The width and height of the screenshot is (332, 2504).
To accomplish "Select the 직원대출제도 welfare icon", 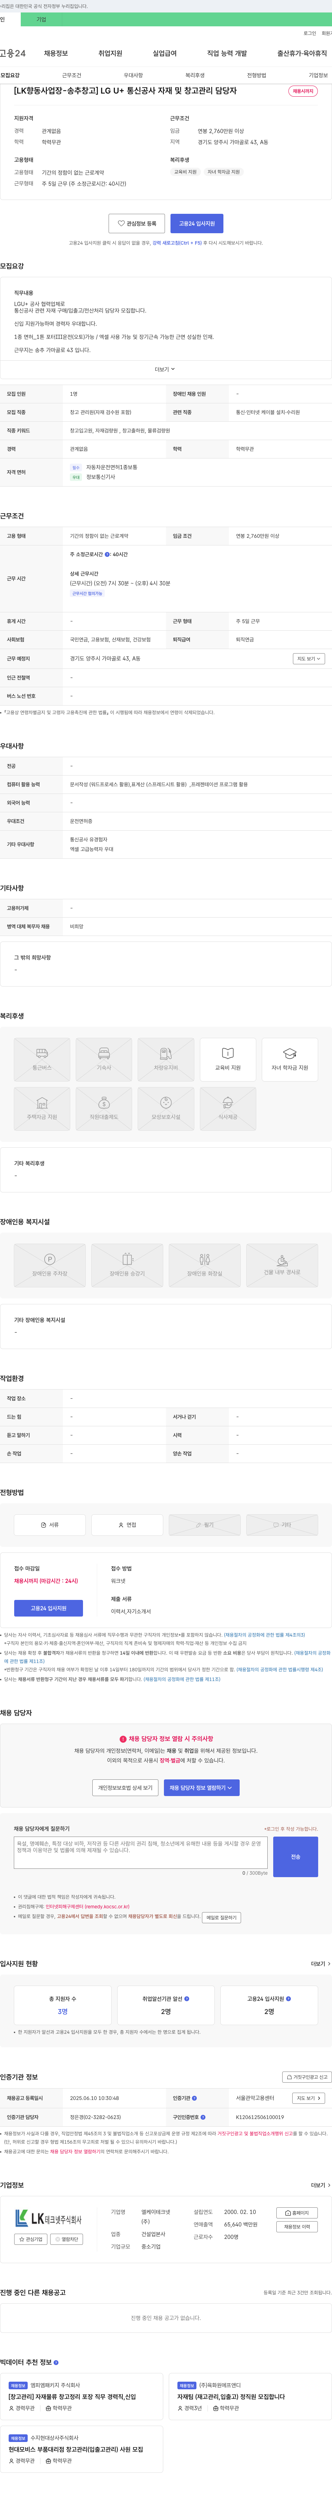I will pos(104,1109).
